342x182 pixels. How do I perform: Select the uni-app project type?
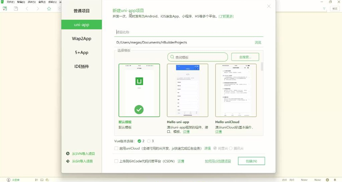[82, 24]
